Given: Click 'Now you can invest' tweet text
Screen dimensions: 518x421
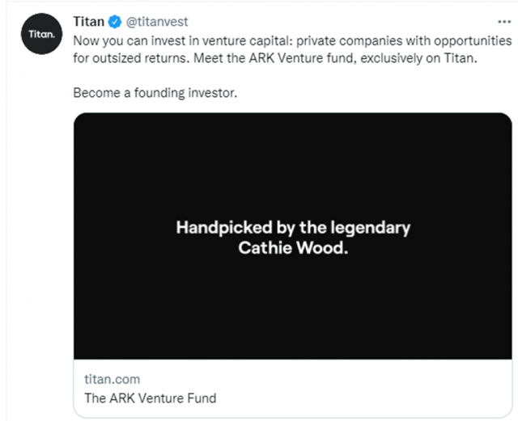Looking at the screenshot, I should 123,40.
